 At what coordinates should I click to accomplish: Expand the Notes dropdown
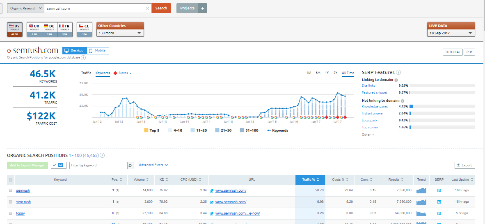pyautogui.click(x=125, y=73)
